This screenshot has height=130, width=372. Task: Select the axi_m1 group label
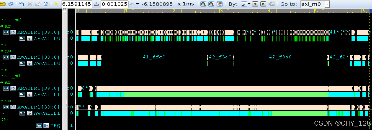tap(11, 76)
